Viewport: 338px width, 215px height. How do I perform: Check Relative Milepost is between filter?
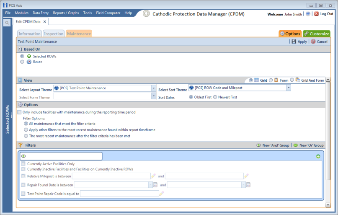coord(23,176)
